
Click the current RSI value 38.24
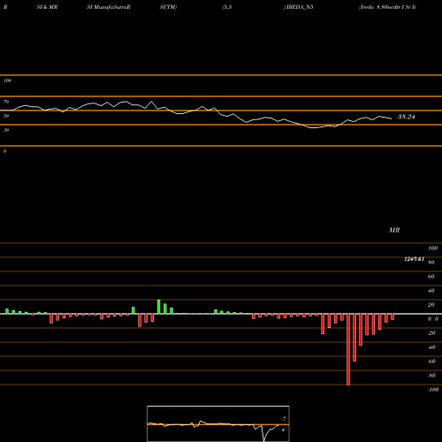pyautogui.click(x=407, y=117)
